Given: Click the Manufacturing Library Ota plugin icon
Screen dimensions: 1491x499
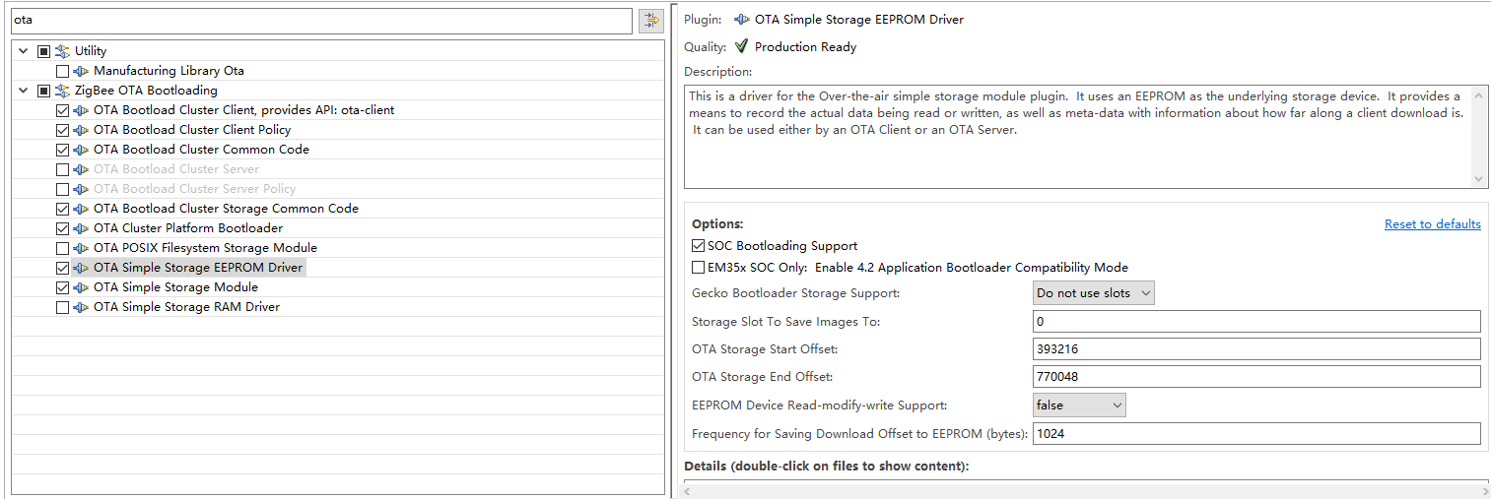Looking at the screenshot, I should point(82,71).
